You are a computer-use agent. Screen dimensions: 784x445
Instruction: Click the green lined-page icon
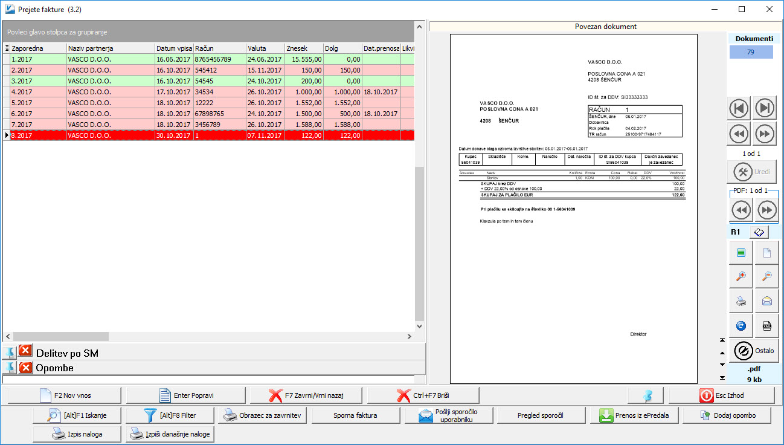(741, 253)
